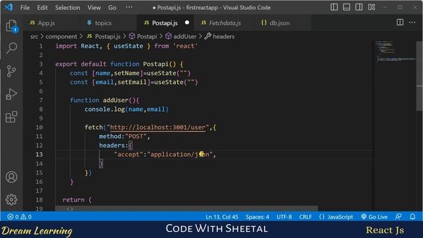Toggle the Secondary Side Bar layout icon
This screenshot has height=238, width=423.
(x=359, y=7)
